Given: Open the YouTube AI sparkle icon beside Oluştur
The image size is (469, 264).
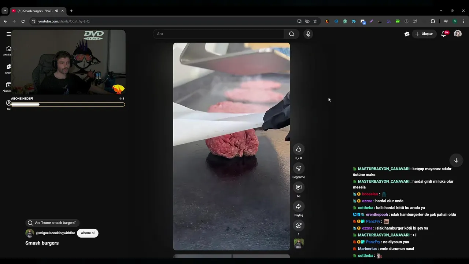Looking at the screenshot, I should [x=407, y=34].
